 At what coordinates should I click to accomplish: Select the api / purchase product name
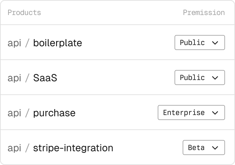click(54, 112)
